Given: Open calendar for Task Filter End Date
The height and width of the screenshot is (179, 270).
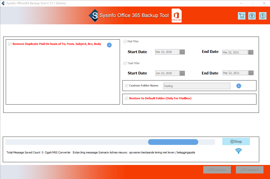Looking at the screenshot, I should point(251,73).
